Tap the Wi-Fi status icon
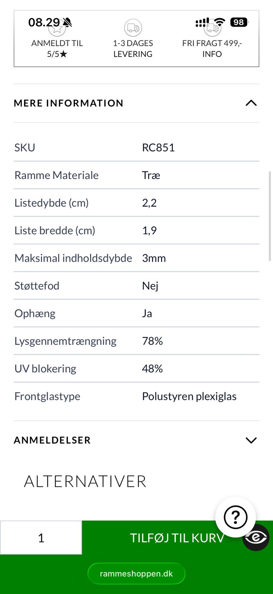This screenshot has height=594, width=273. click(220, 22)
